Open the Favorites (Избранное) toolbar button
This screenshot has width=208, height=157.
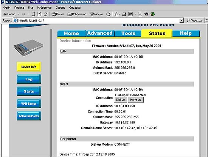[x=77, y=14]
